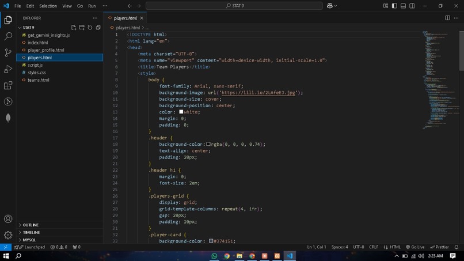Expand the OUTLINE section
The width and height of the screenshot is (464, 261).
coord(31,225)
